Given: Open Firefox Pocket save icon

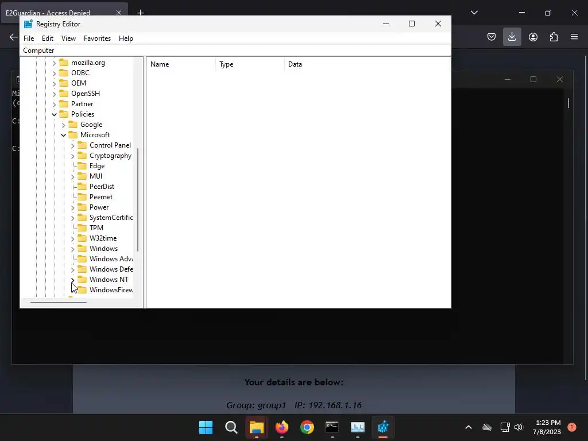Looking at the screenshot, I should 492,37.
